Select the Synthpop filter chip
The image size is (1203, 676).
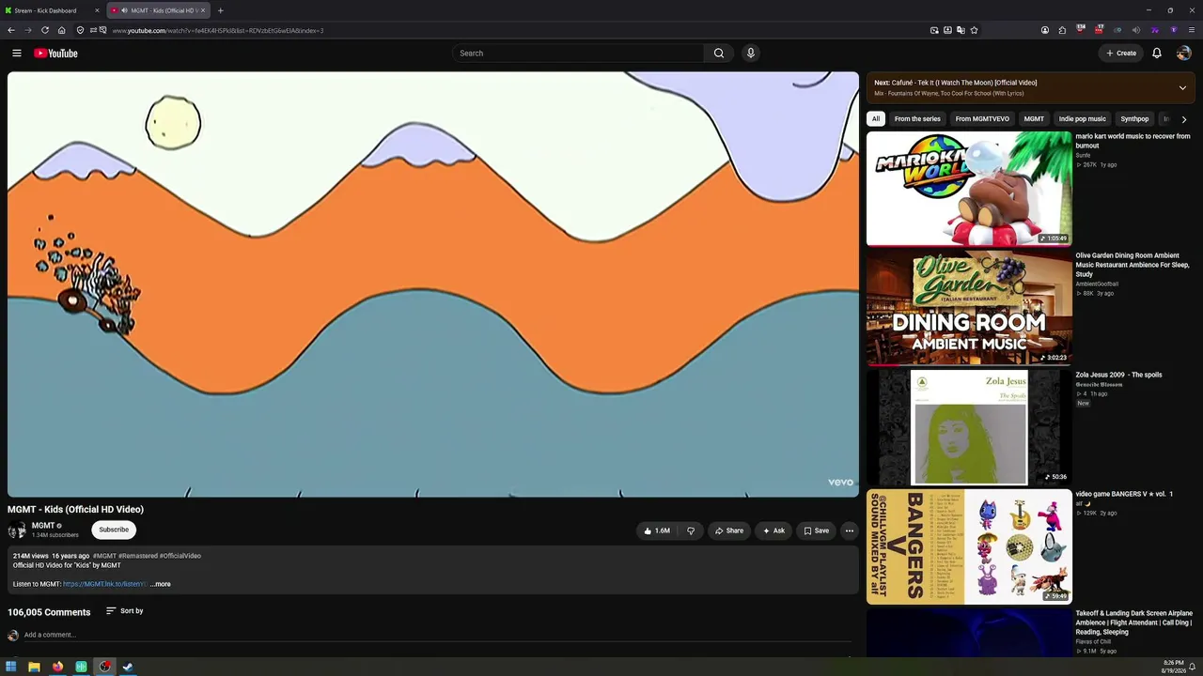pos(1134,119)
